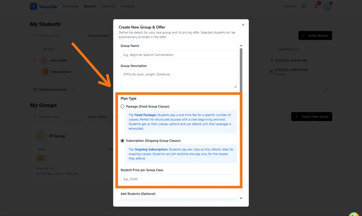Click the Ivana Ivanovic name

pos(61,72)
